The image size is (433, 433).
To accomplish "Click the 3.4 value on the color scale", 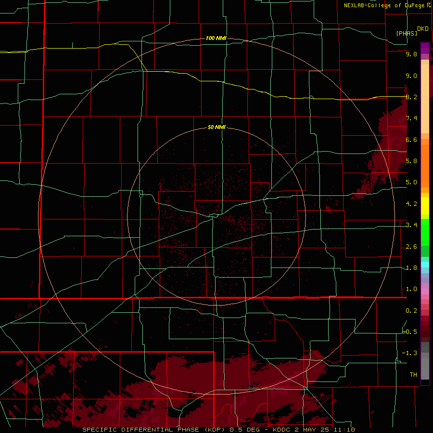I will click(x=411, y=225).
